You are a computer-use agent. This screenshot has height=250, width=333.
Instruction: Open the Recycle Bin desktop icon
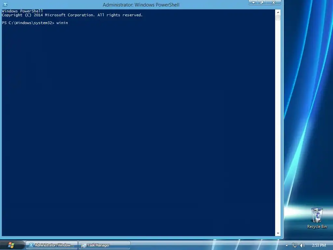[x=317, y=218]
